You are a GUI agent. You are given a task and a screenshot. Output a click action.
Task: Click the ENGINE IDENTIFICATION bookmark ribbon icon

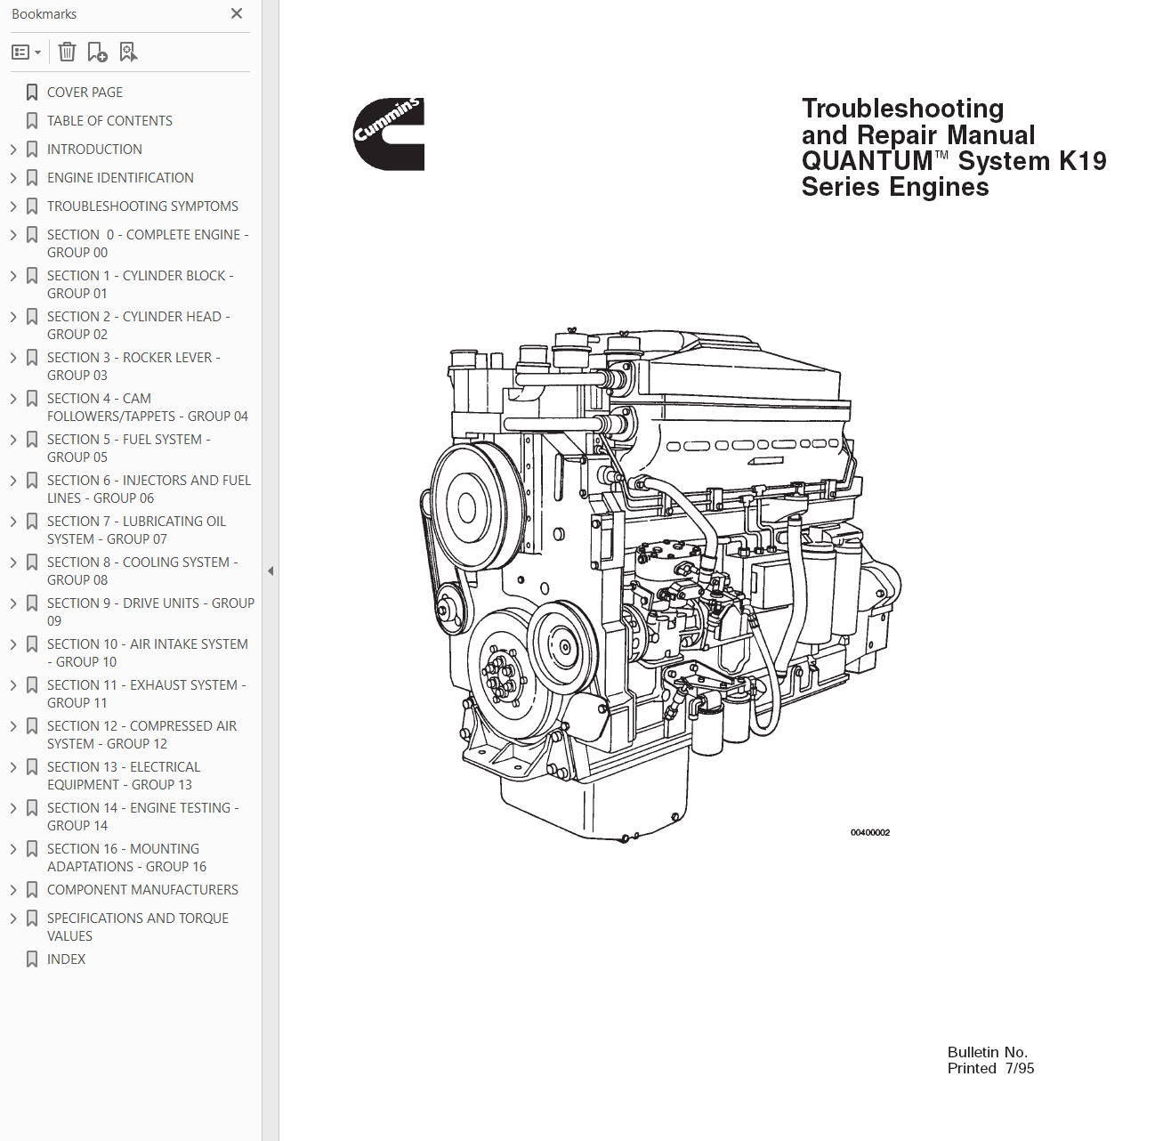32,178
